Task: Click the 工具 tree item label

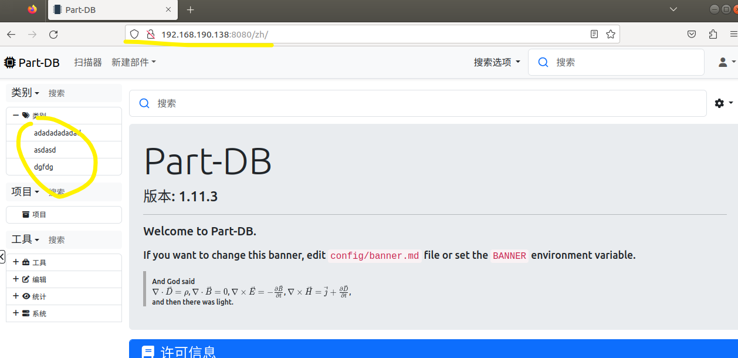Action: [39, 262]
